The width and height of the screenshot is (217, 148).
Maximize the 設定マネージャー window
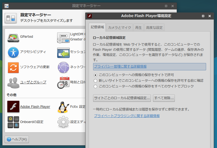(166, 6)
